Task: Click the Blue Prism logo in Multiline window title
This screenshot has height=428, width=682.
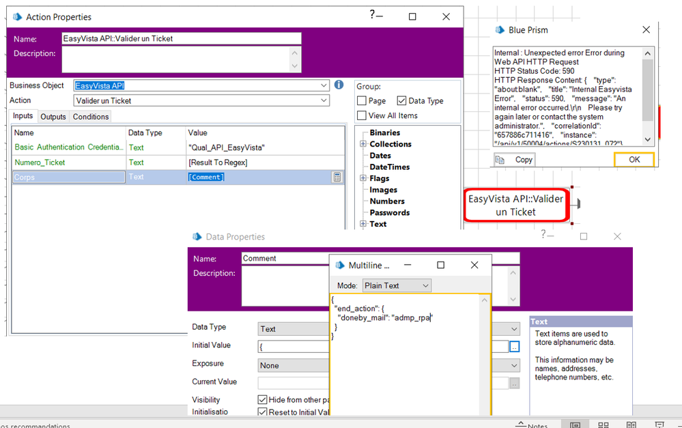Action: tap(338, 265)
